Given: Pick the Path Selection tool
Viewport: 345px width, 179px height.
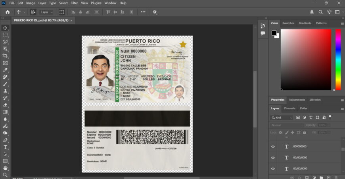Looking at the screenshot, I should pos(5,154).
